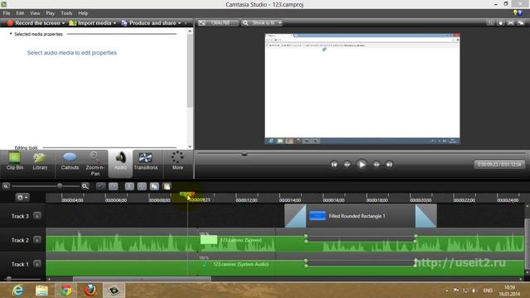Open the Tools menu
The height and width of the screenshot is (298, 530).
coord(66,13)
